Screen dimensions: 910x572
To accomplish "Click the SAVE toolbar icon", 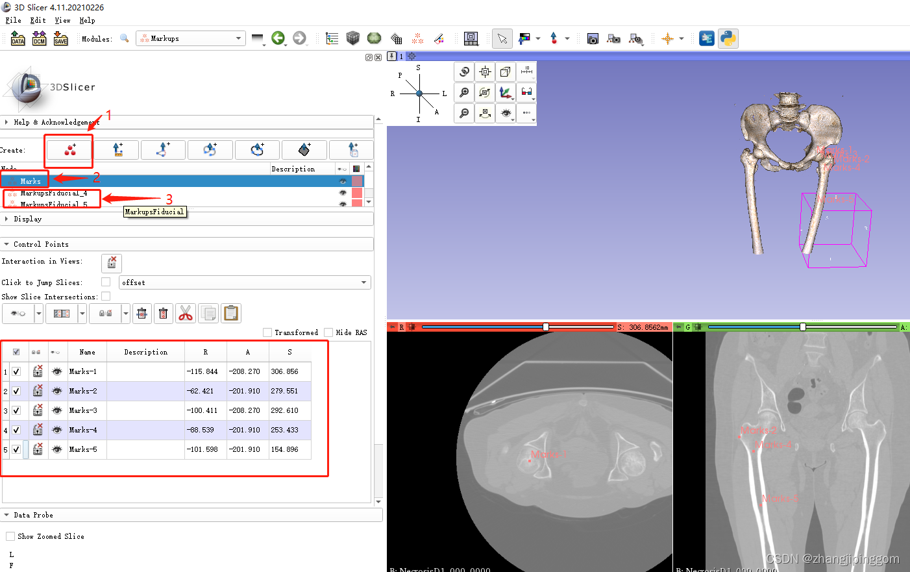I will point(60,38).
